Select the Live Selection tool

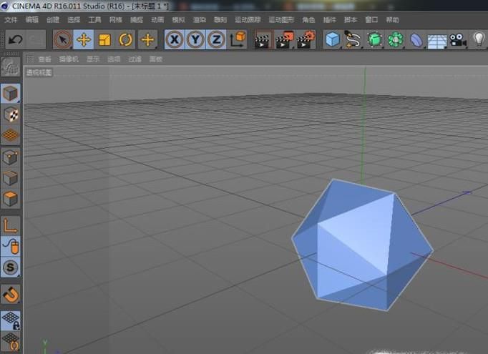coord(63,39)
